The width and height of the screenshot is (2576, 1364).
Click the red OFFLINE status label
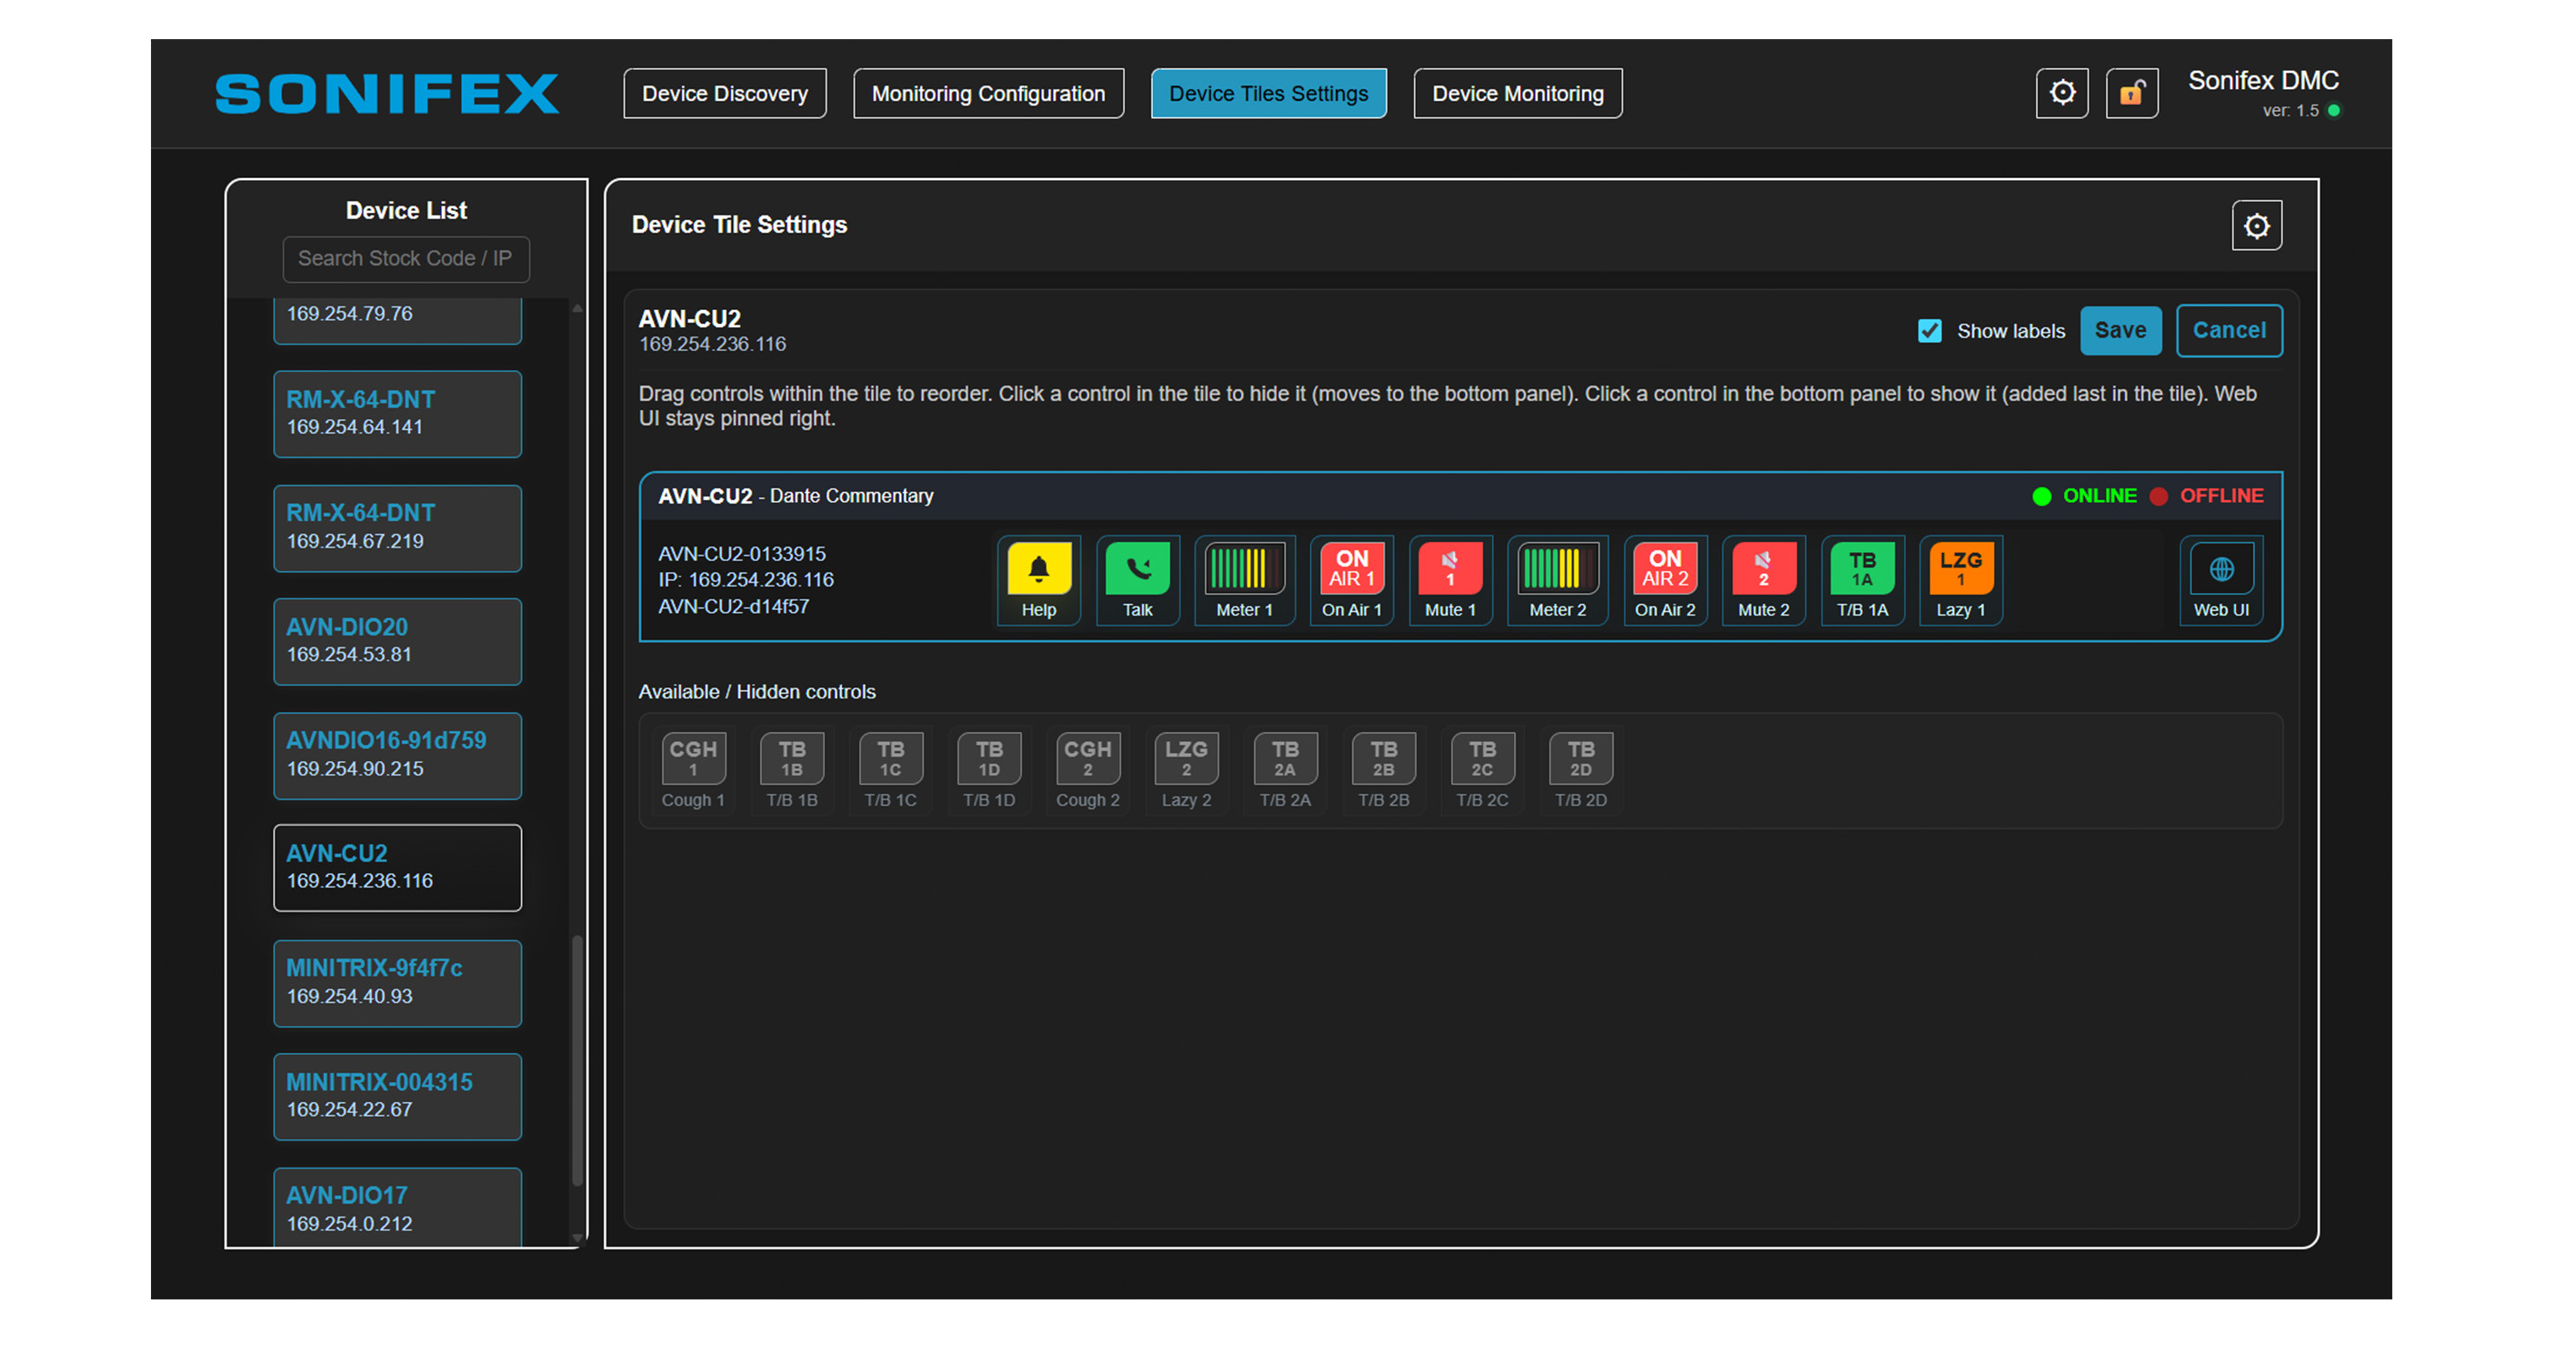[2221, 496]
